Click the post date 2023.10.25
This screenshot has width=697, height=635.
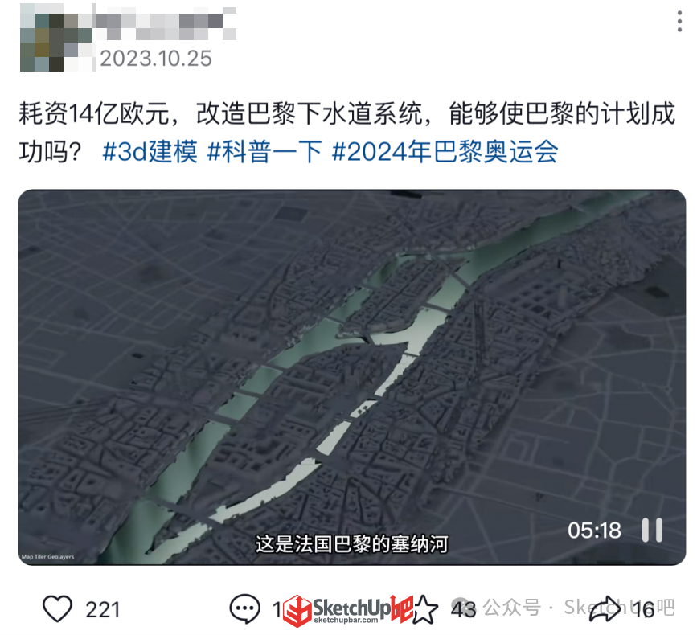156,59
